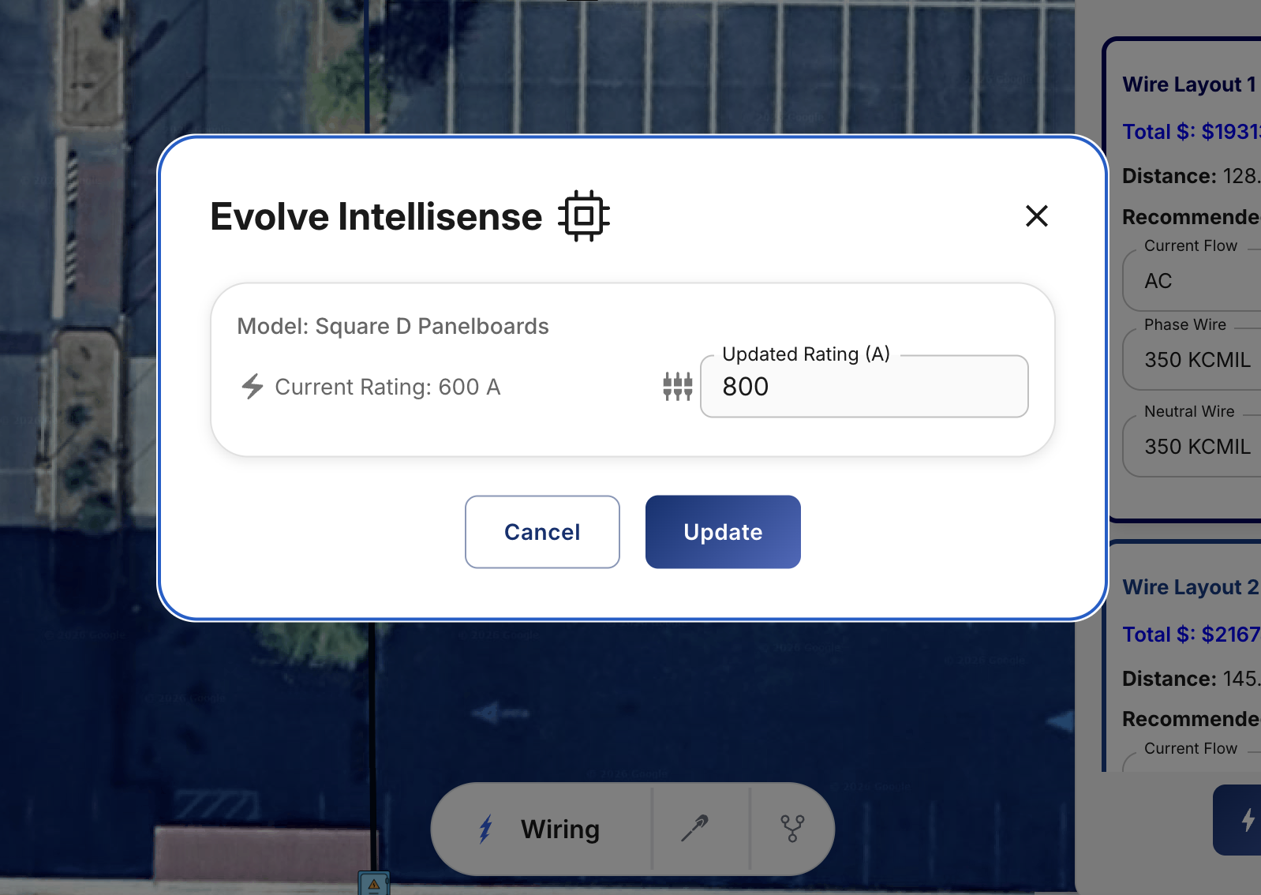Dismiss the dialog with the X icon
The height and width of the screenshot is (895, 1261).
pyautogui.click(x=1036, y=216)
